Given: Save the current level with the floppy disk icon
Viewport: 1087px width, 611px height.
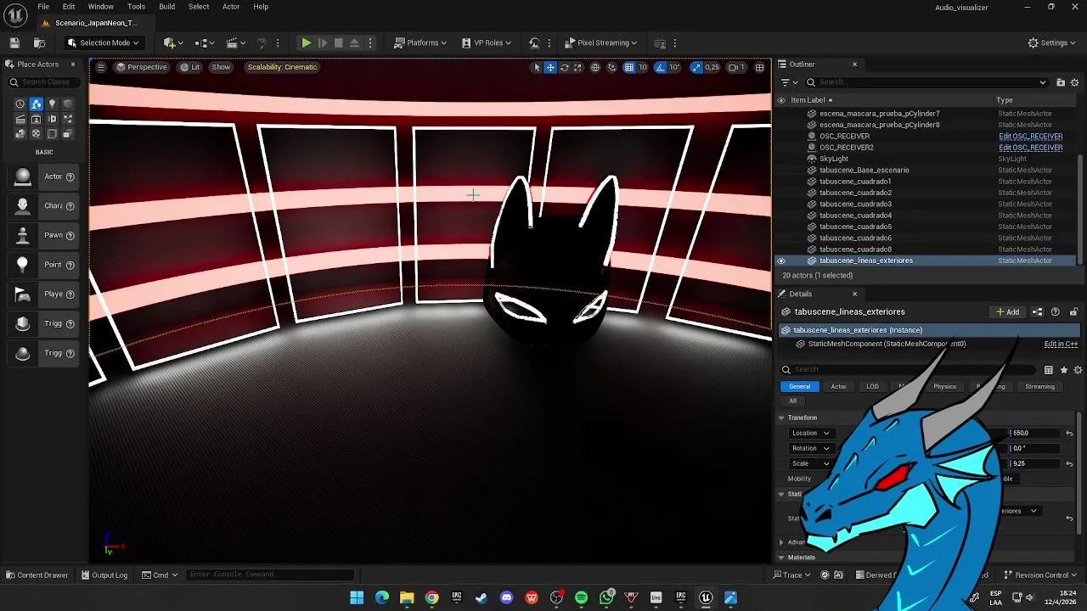Looking at the screenshot, I should pos(14,42).
